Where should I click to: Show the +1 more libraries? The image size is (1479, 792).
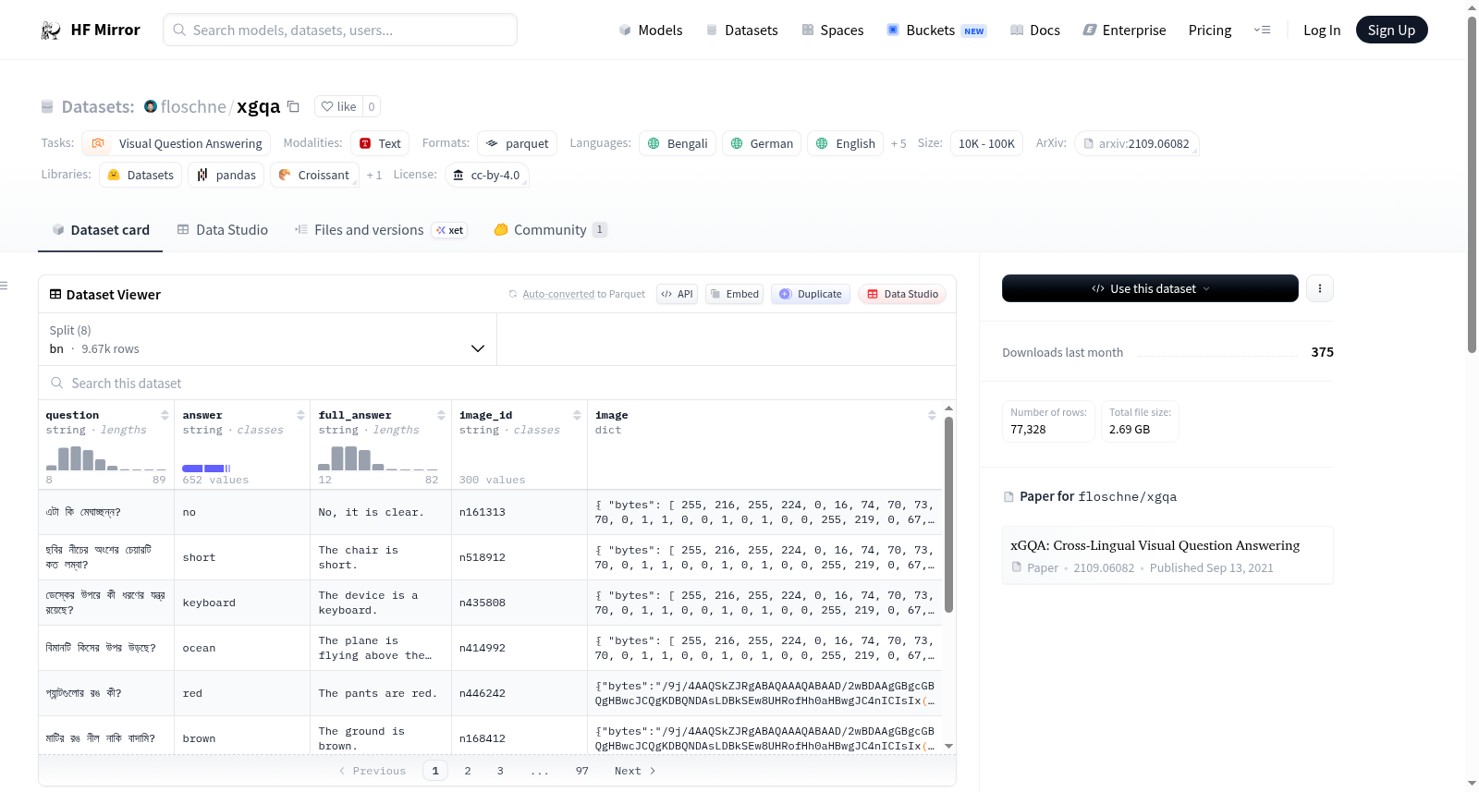(374, 175)
